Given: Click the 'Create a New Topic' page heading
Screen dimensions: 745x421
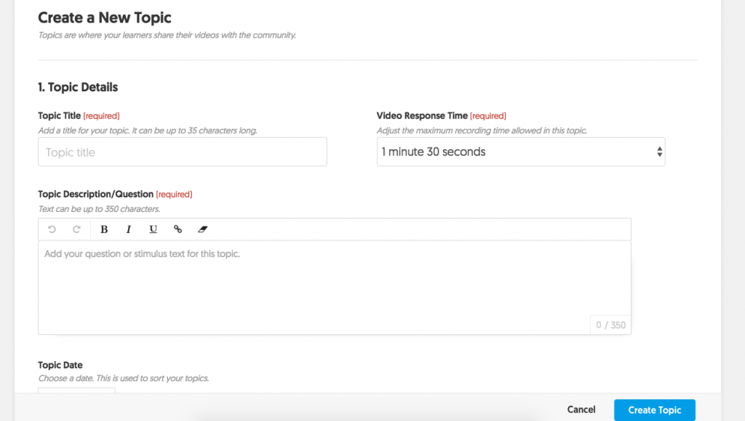Looking at the screenshot, I should [105, 17].
